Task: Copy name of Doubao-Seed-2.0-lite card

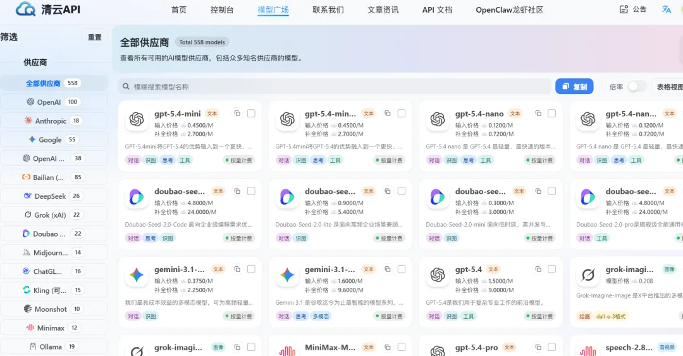Action: point(387,191)
